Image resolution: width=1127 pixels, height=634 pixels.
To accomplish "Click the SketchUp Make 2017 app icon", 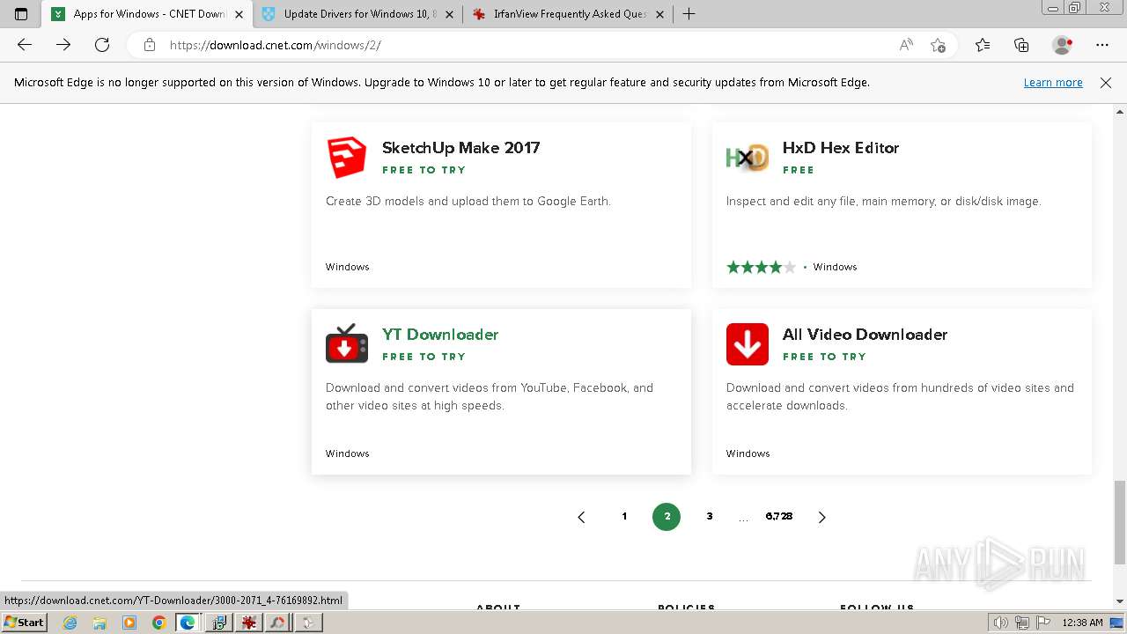I will 346,158.
